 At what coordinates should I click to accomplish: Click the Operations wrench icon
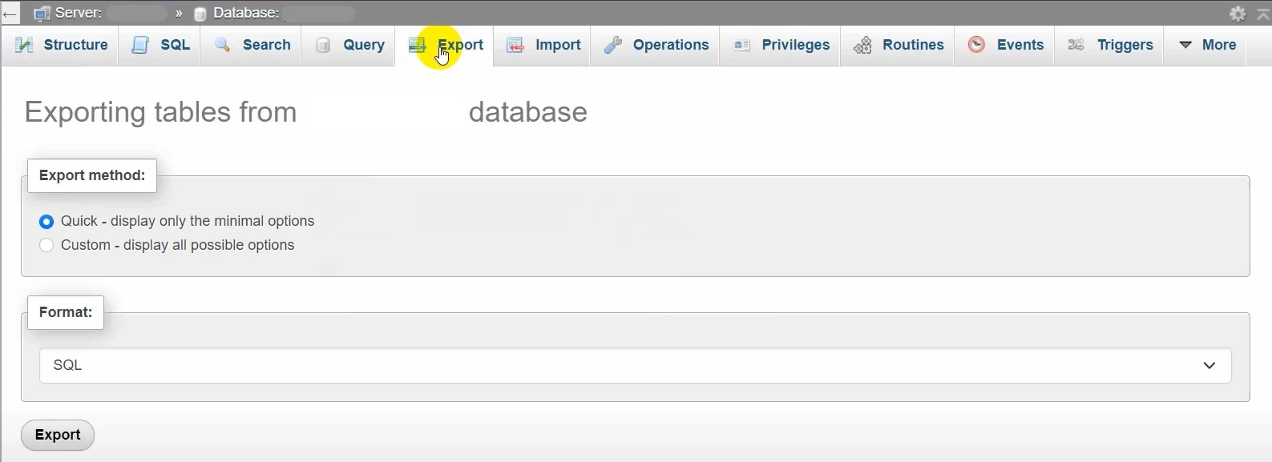pos(613,45)
